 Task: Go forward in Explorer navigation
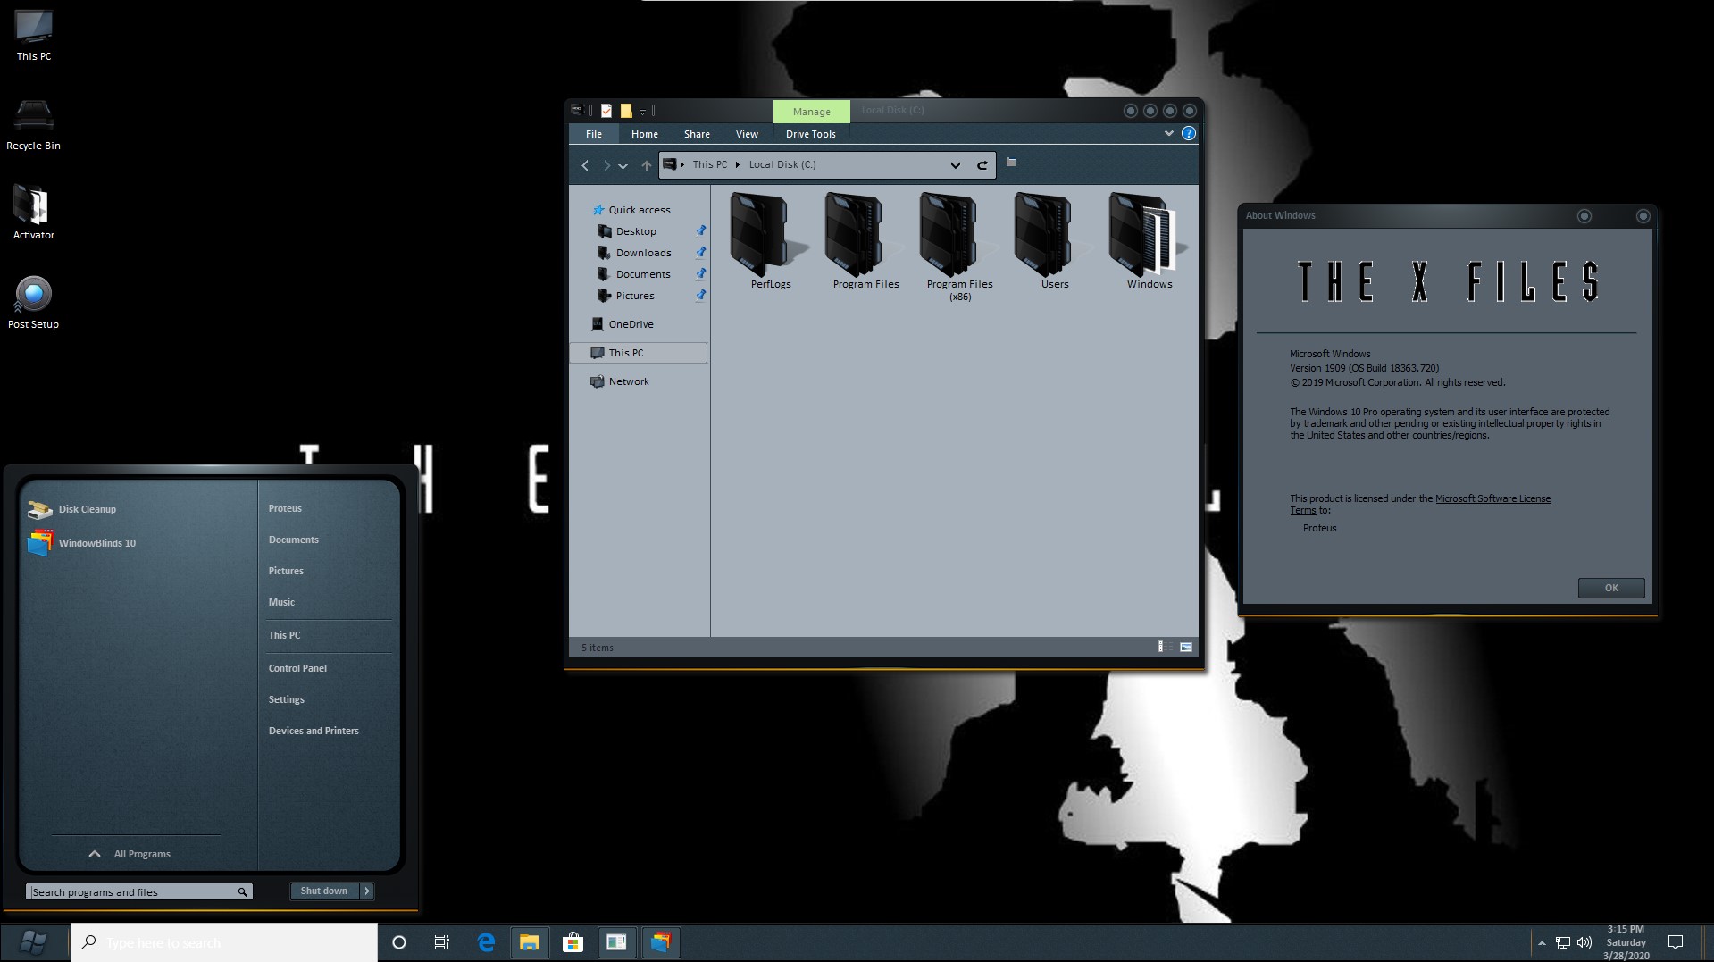tap(606, 165)
